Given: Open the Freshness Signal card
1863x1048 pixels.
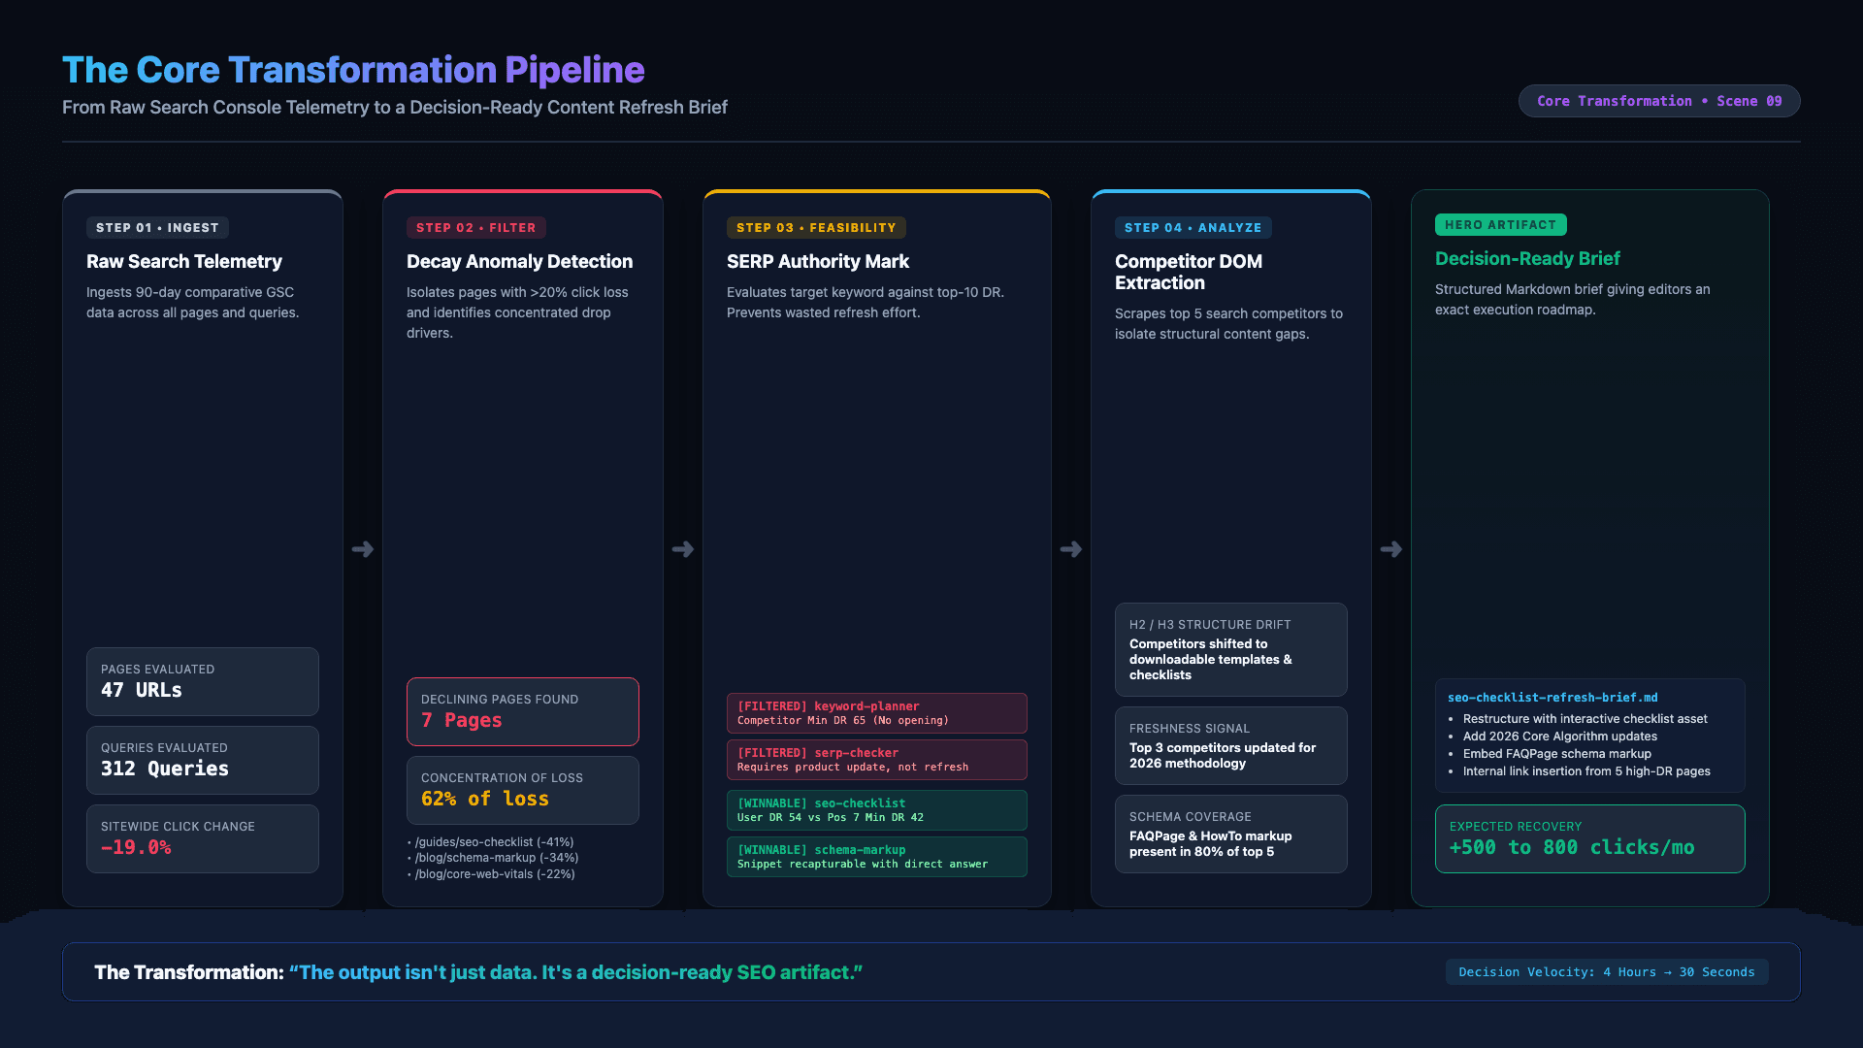Looking at the screenshot, I should click(1231, 745).
